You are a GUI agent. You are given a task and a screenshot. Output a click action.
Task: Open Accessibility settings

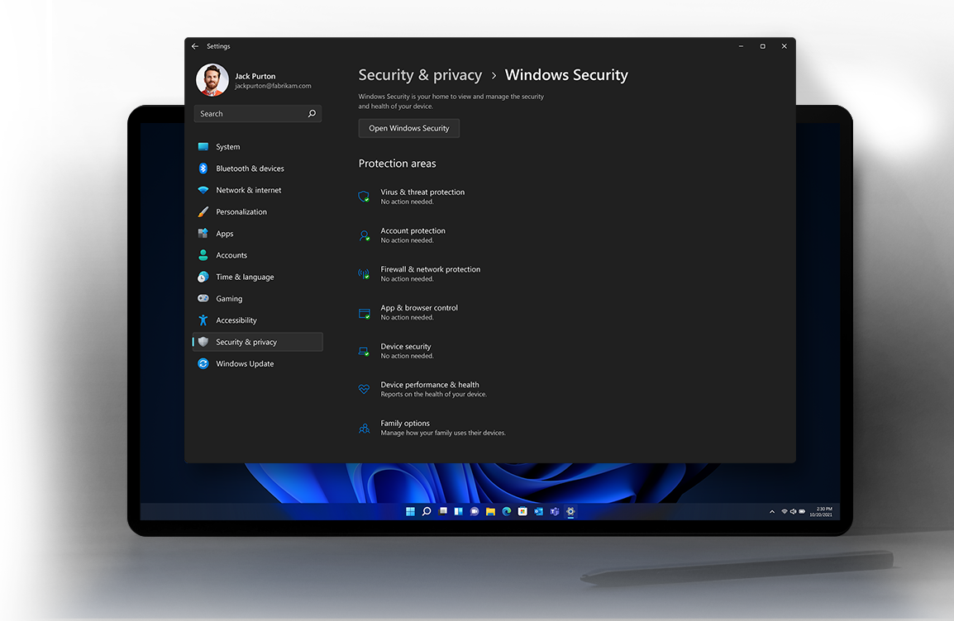(257, 320)
